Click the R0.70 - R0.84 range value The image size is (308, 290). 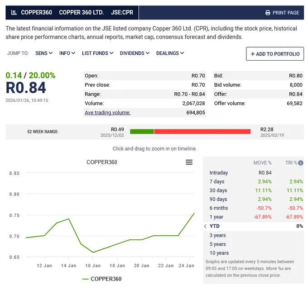click(x=189, y=94)
